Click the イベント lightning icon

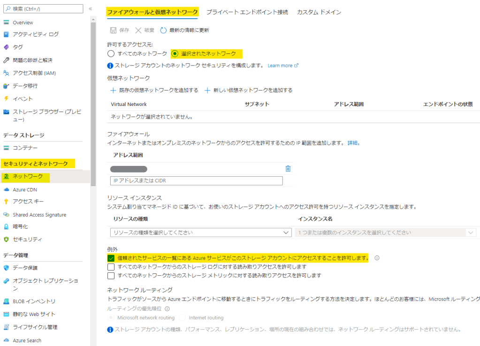click(7, 98)
